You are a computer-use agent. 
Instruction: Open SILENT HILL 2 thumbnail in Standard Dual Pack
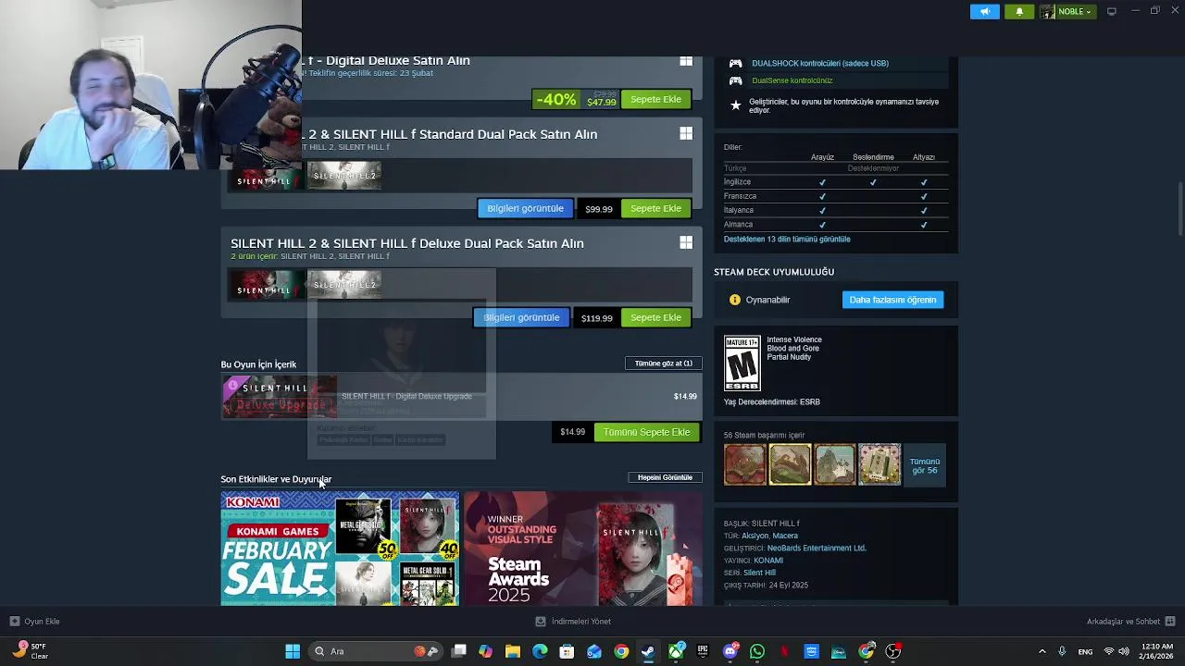pyautogui.click(x=344, y=176)
